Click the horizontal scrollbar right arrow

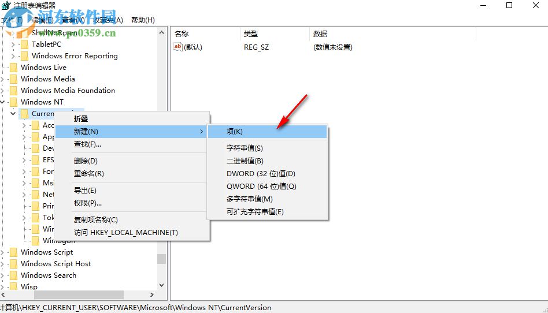[x=152, y=295]
